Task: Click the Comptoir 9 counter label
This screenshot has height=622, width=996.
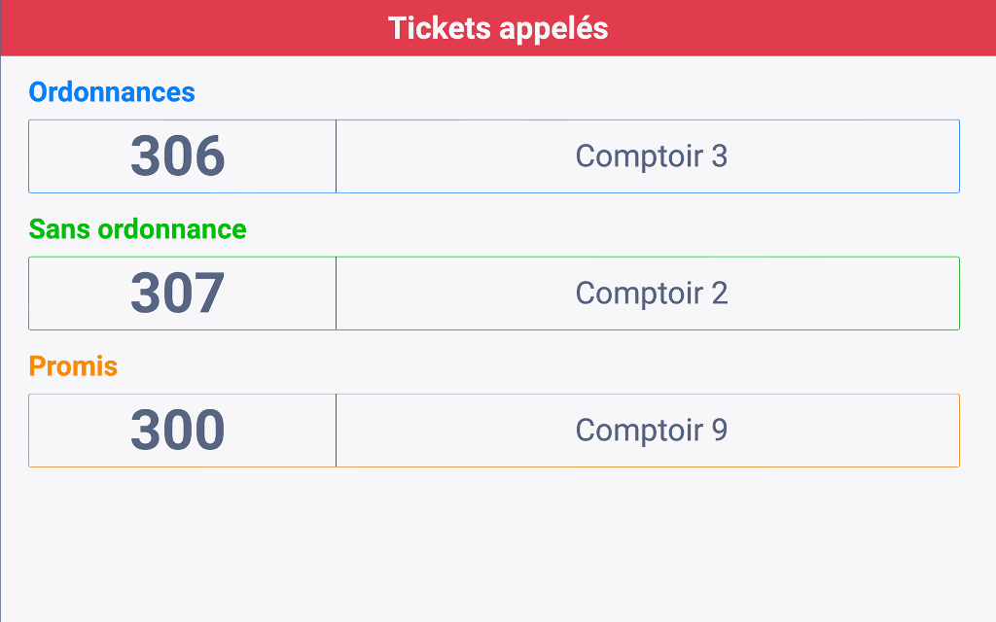Action: click(x=651, y=431)
